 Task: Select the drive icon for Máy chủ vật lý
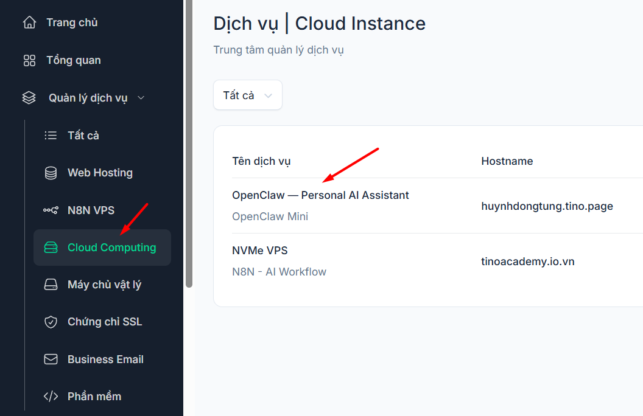(x=51, y=284)
